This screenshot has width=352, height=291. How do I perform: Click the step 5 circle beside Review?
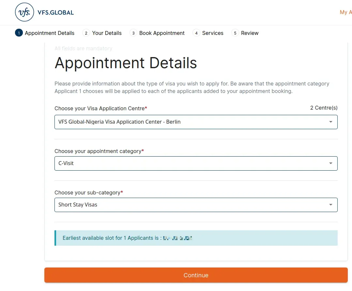tap(235, 33)
